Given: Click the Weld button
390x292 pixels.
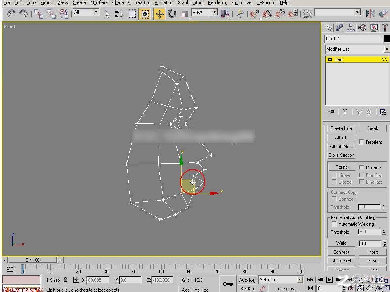Looking at the screenshot, I should point(341,243).
